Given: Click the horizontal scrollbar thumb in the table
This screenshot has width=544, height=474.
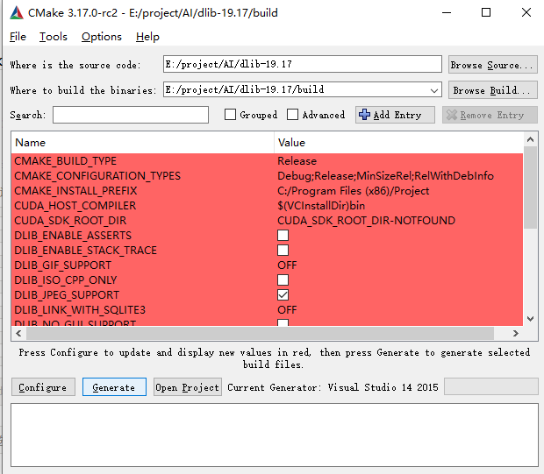Looking at the screenshot, I should tap(260, 333).
